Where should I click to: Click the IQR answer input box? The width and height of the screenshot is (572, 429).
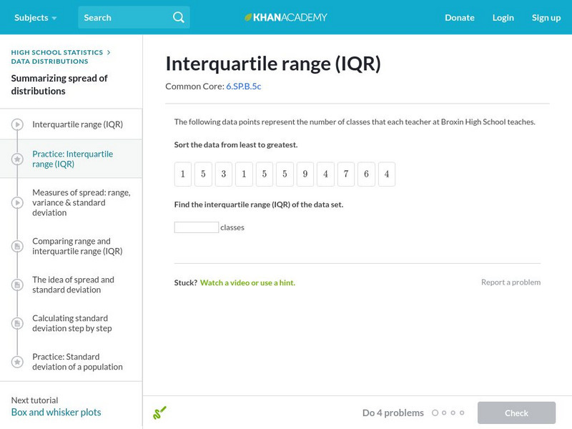(x=197, y=227)
